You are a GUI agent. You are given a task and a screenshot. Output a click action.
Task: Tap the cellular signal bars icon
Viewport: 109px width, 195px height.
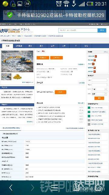pyautogui.click(x=82, y=4)
